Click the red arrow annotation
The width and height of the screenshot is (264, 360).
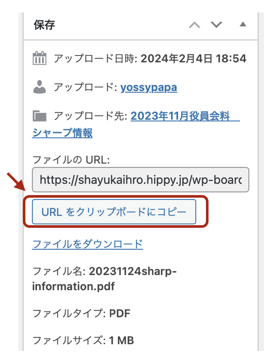17,182
